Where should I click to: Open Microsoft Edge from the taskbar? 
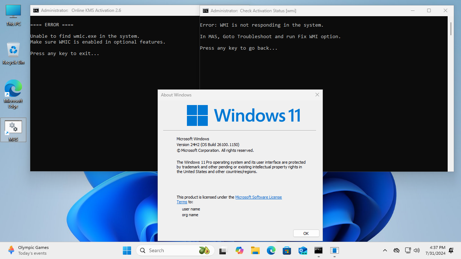[271, 250]
